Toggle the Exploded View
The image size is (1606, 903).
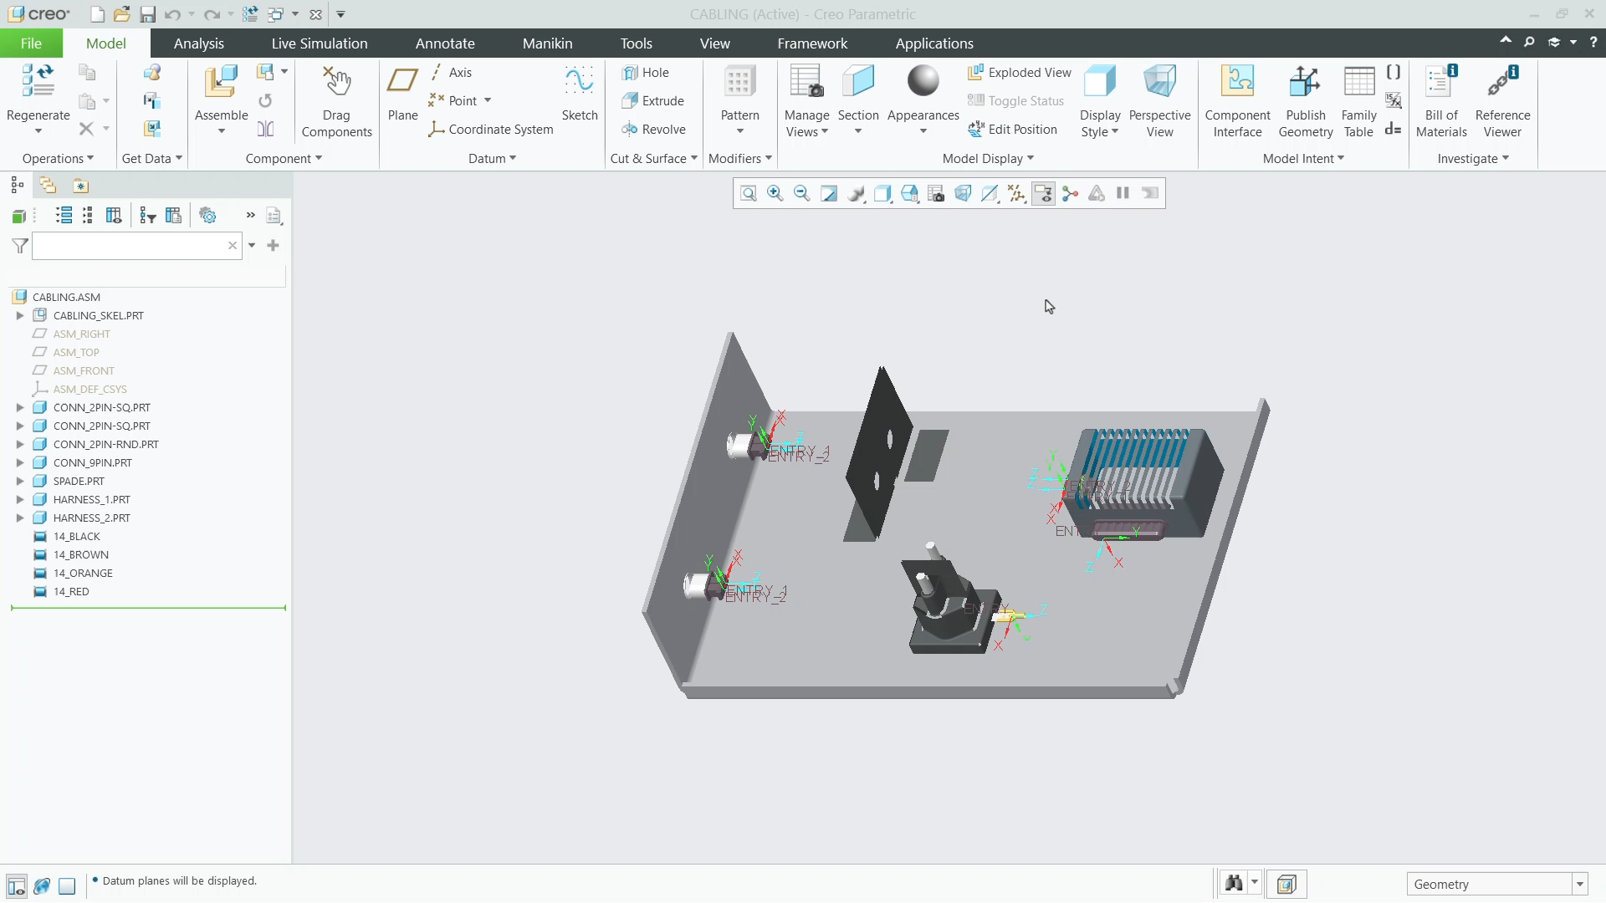click(1019, 73)
